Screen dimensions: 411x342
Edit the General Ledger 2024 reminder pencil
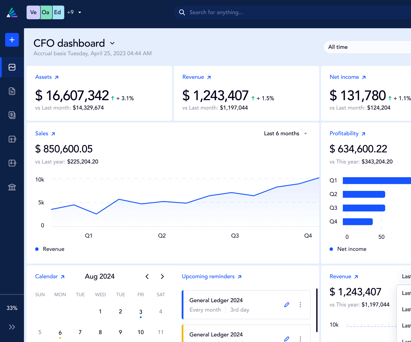(287, 305)
